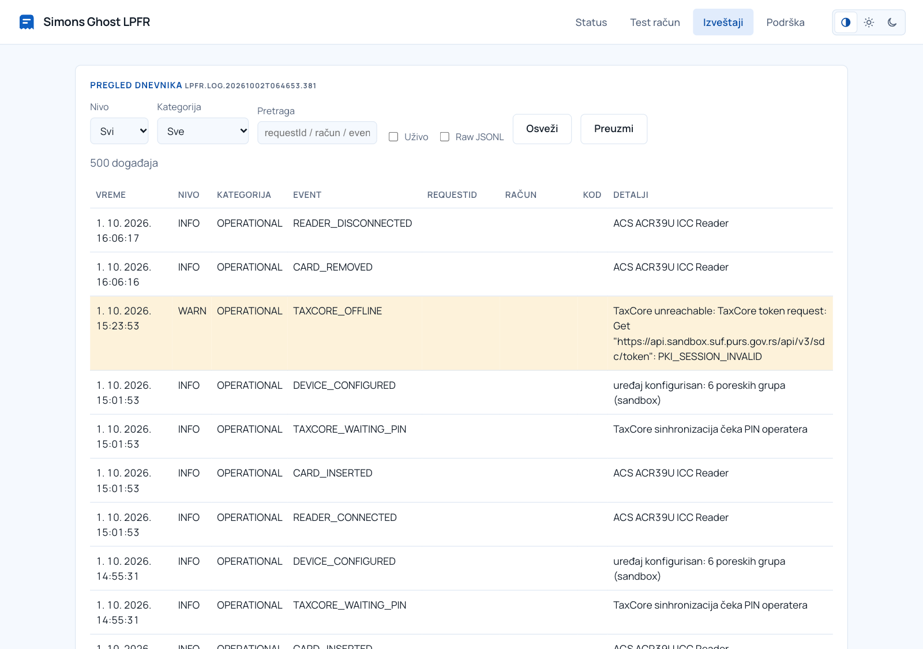Click the RAČUN column header

(521, 195)
